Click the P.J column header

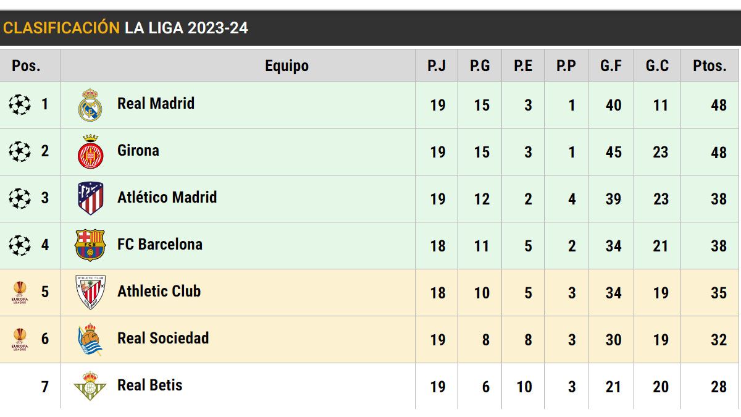tap(437, 65)
